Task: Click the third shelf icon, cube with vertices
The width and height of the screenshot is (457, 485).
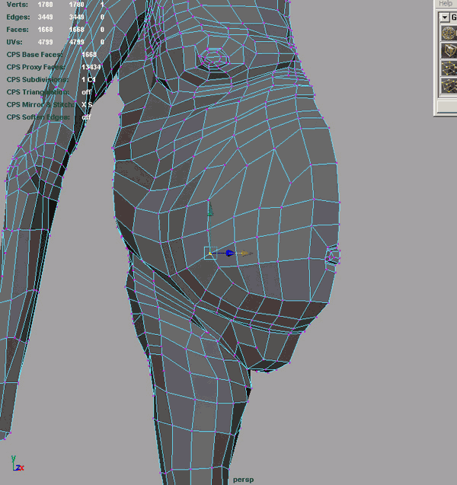Action: 449,69
